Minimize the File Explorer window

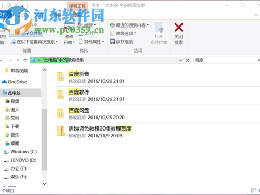tap(226, 5)
